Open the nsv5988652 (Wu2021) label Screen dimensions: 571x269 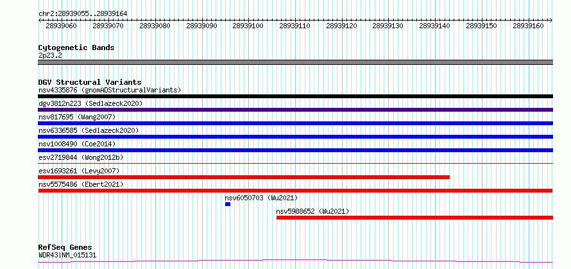pos(313,211)
